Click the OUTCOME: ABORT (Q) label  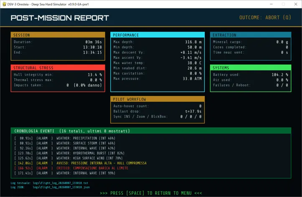[265, 18]
